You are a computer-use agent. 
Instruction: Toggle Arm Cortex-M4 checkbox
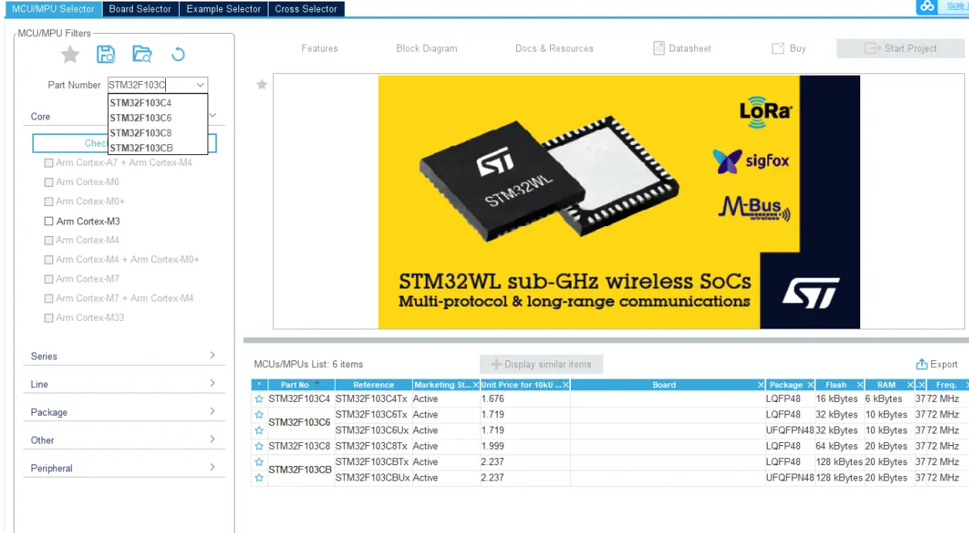(49, 241)
